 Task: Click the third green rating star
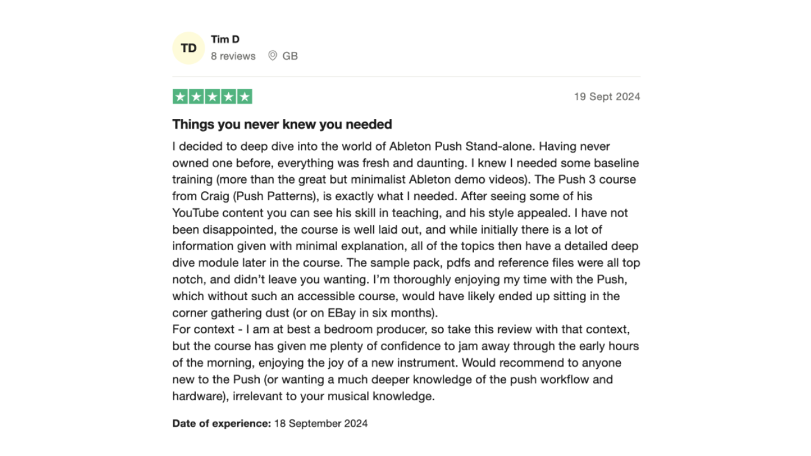pyautogui.click(x=212, y=97)
